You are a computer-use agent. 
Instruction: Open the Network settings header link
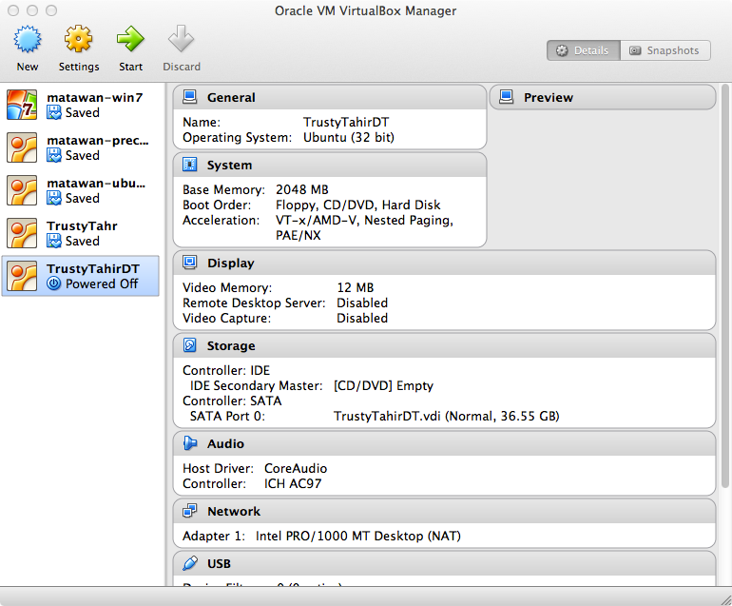point(234,512)
